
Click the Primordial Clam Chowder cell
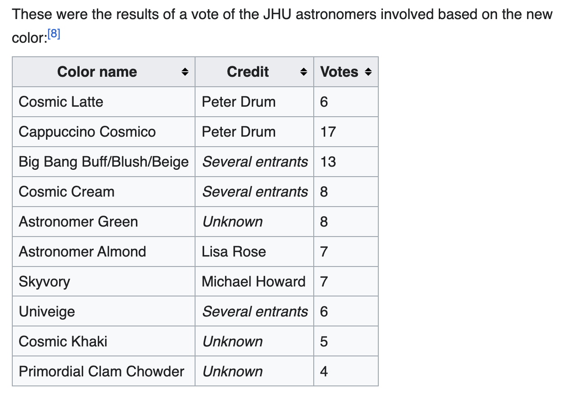101,371
